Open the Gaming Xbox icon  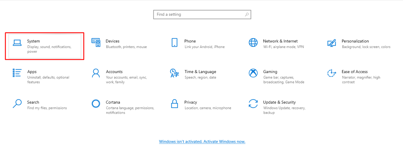(253, 73)
